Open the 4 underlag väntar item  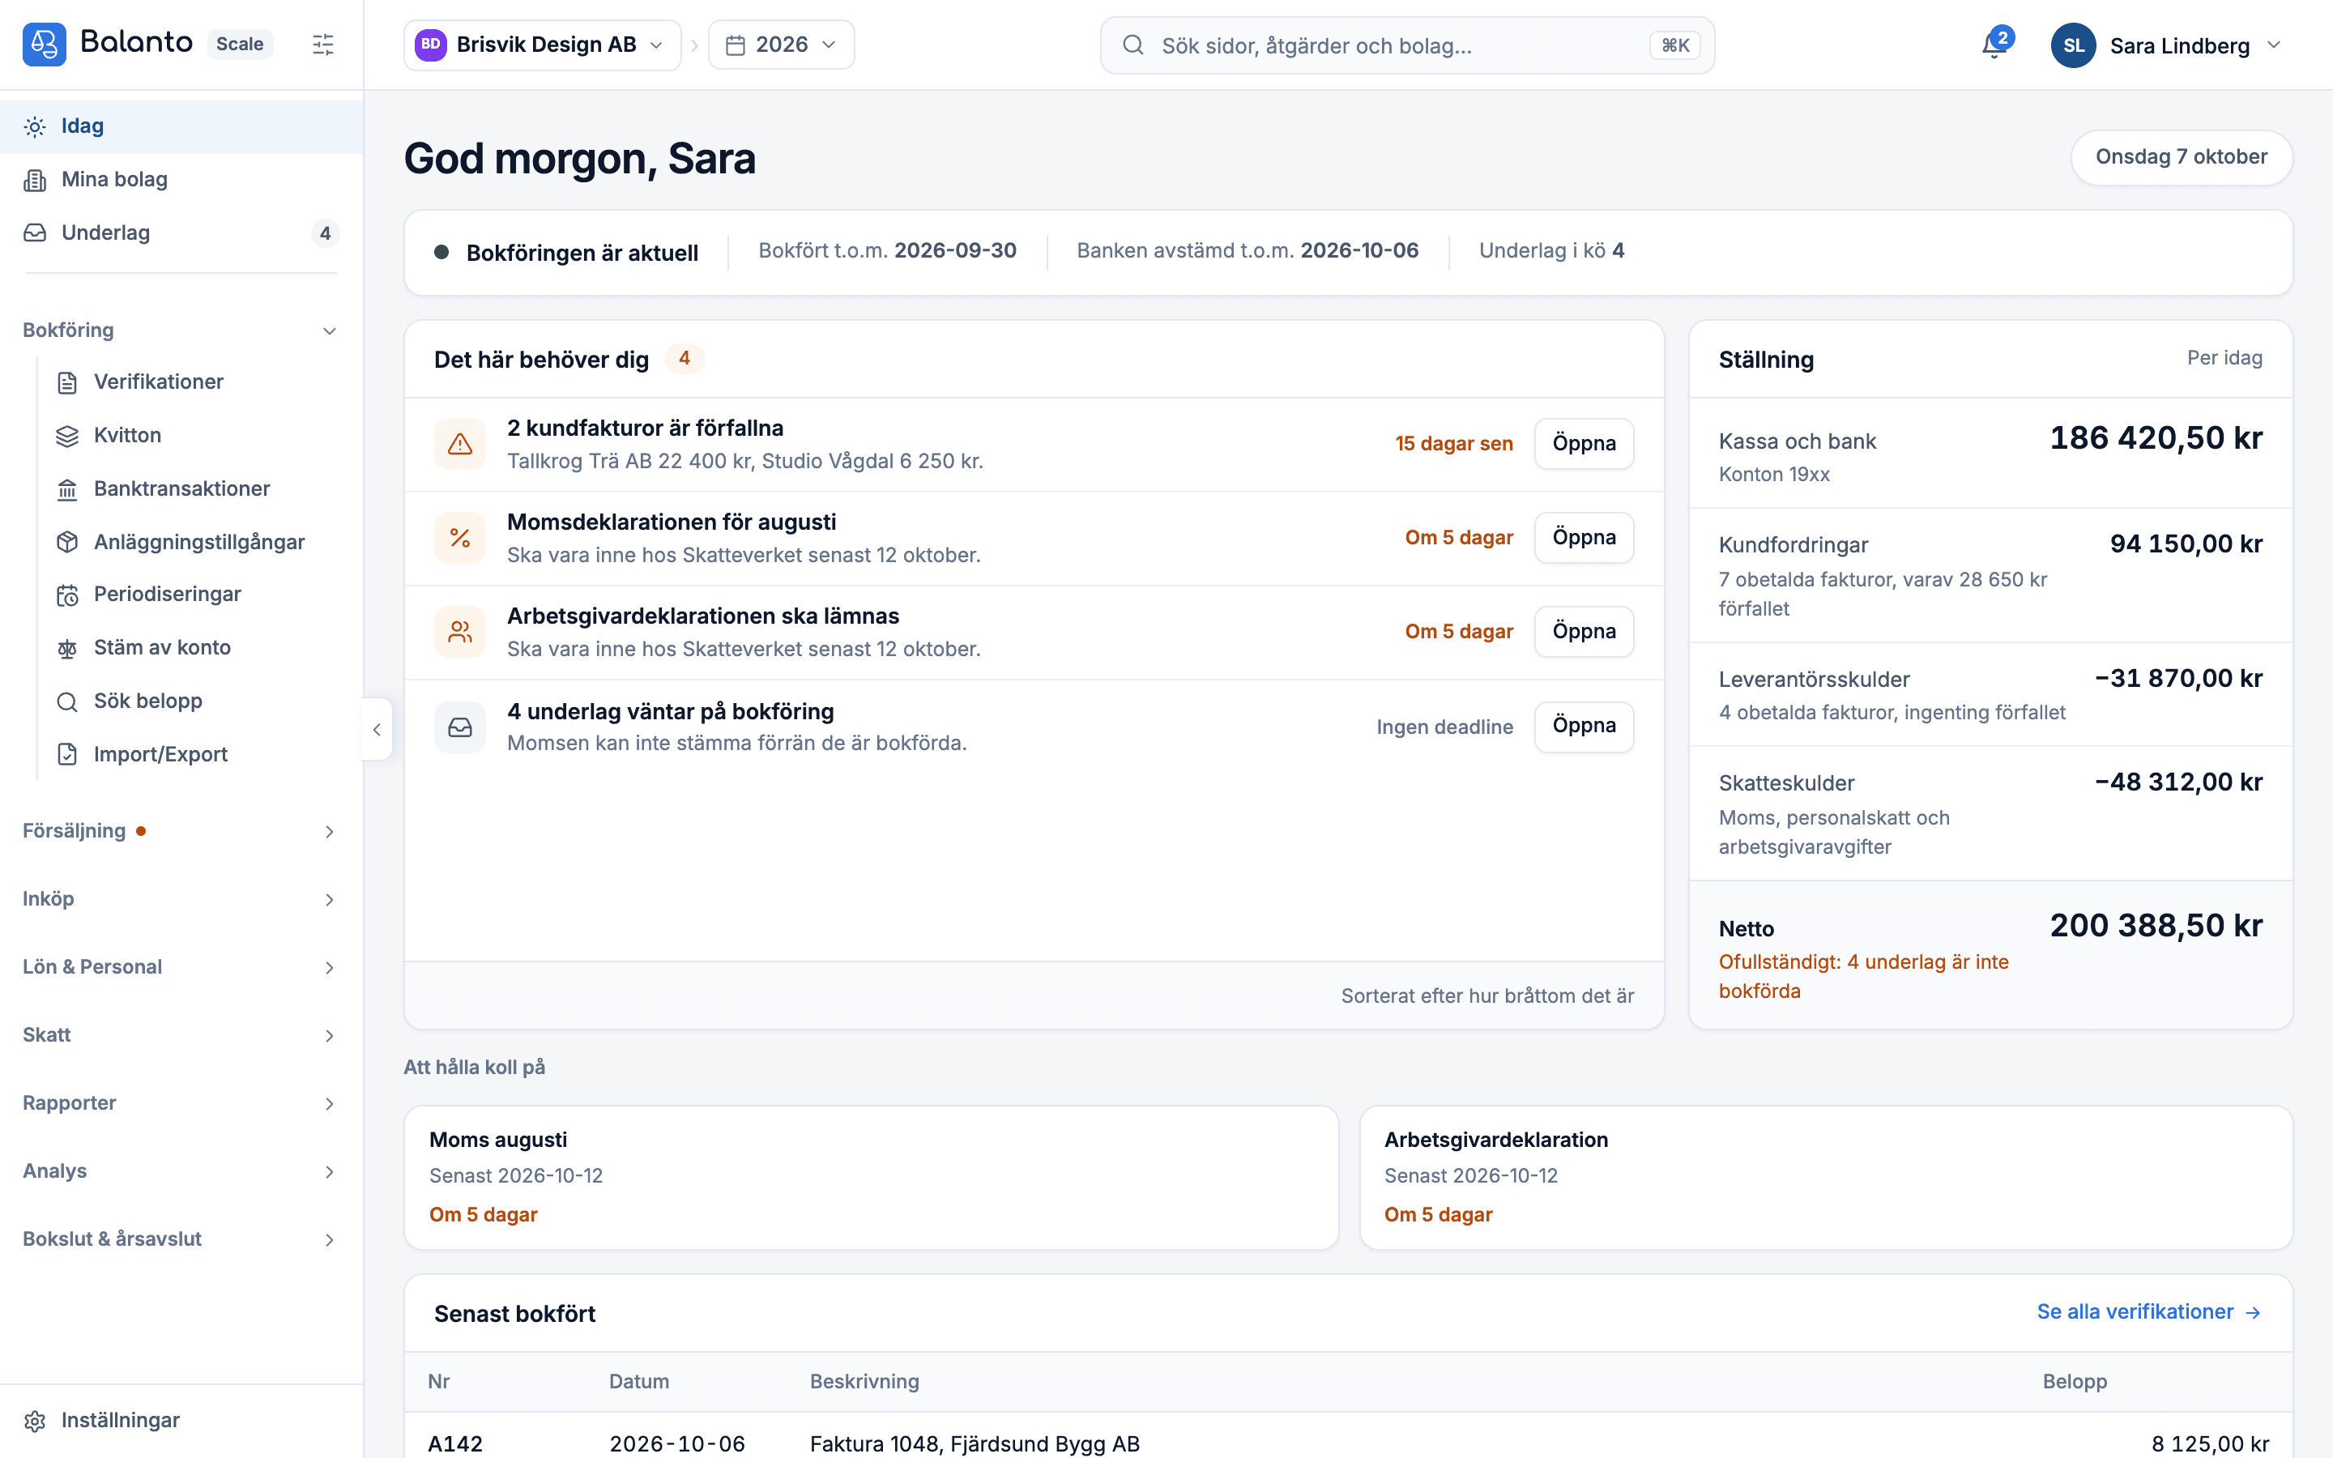click(1584, 726)
